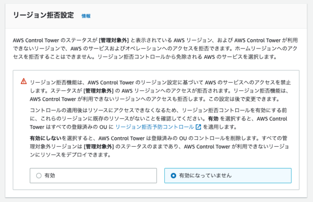Image resolution: width=313 pixels, height=202 pixels.
Task: Click bold 有効 before を選択すると
Action: (213, 119)
